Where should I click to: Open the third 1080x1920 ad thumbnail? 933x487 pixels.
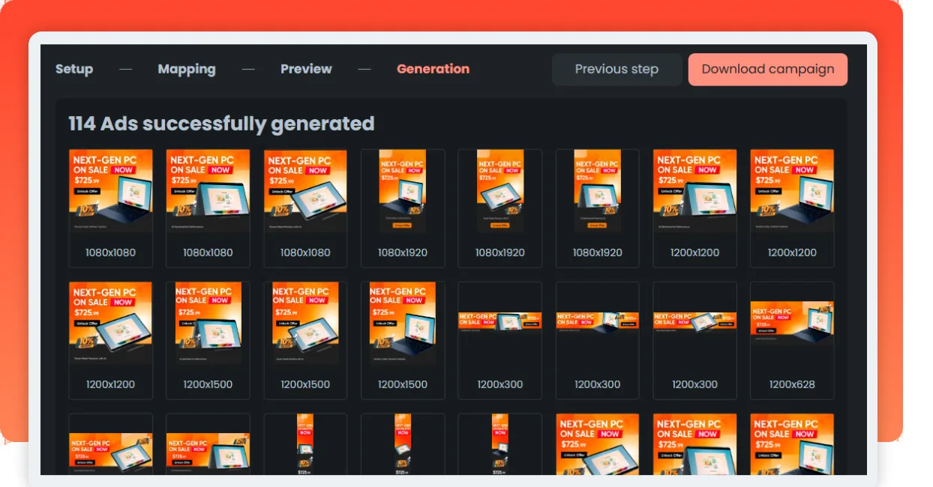click(x=598, y=208)
